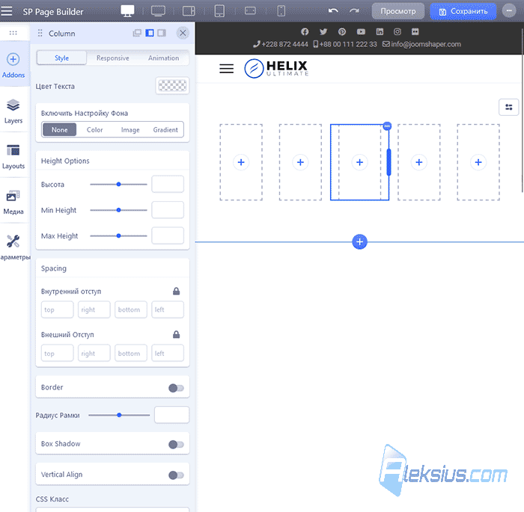Viewport: 524px width, 512px height.
Task: Focus the padding top input field
Action: pyautogui.click(x=57, y=309)
